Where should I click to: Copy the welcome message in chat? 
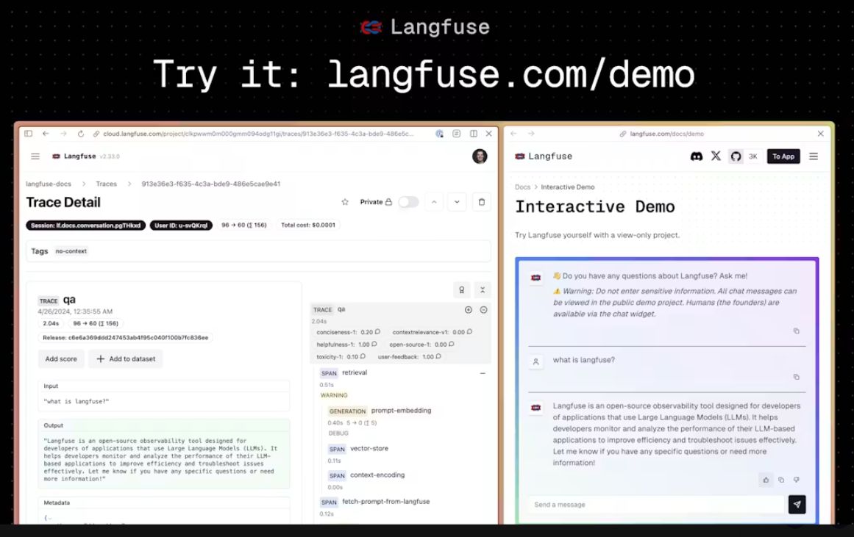797,331
